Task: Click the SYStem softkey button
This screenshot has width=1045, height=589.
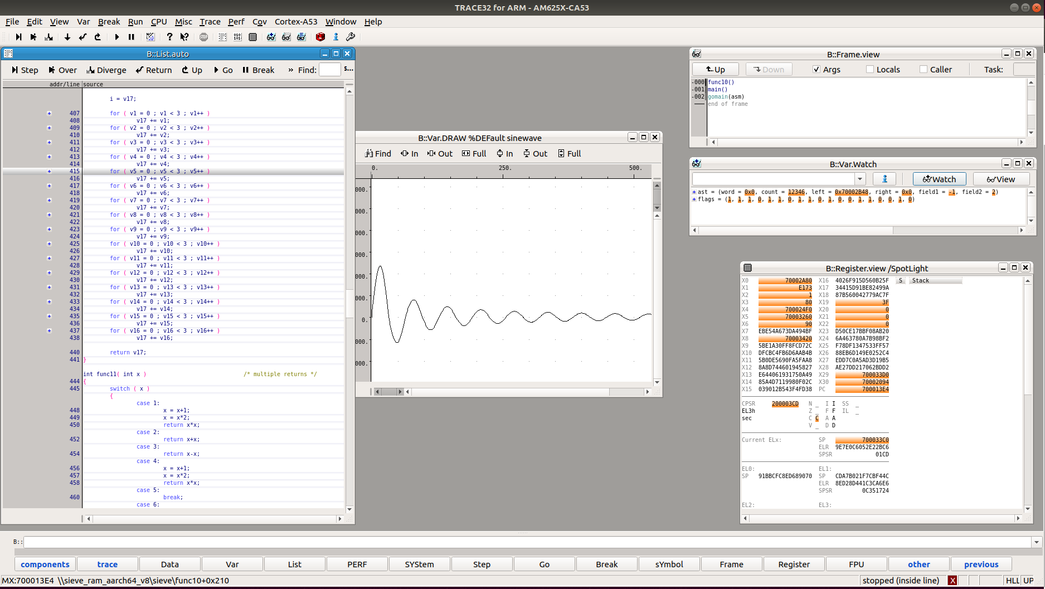Action: [419, 564]
